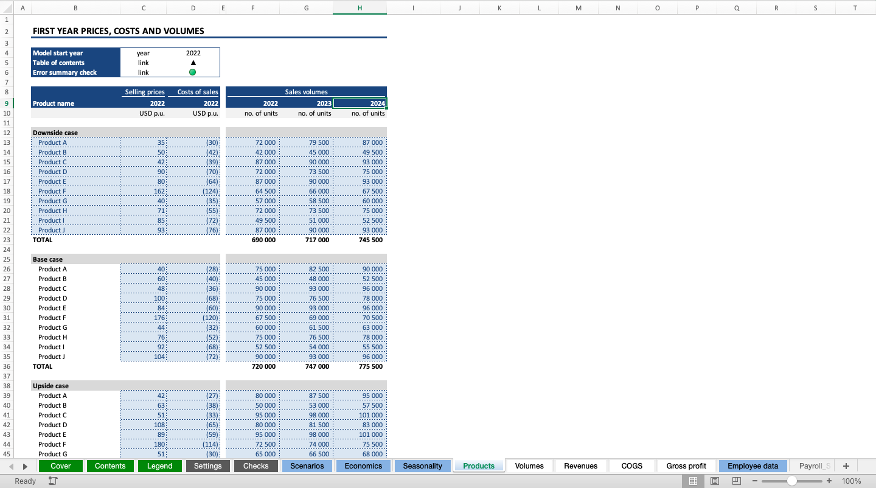Screen dimensions: 876x488
Task: Click the 100% zoom level
Action: click(x=851, y=481)
